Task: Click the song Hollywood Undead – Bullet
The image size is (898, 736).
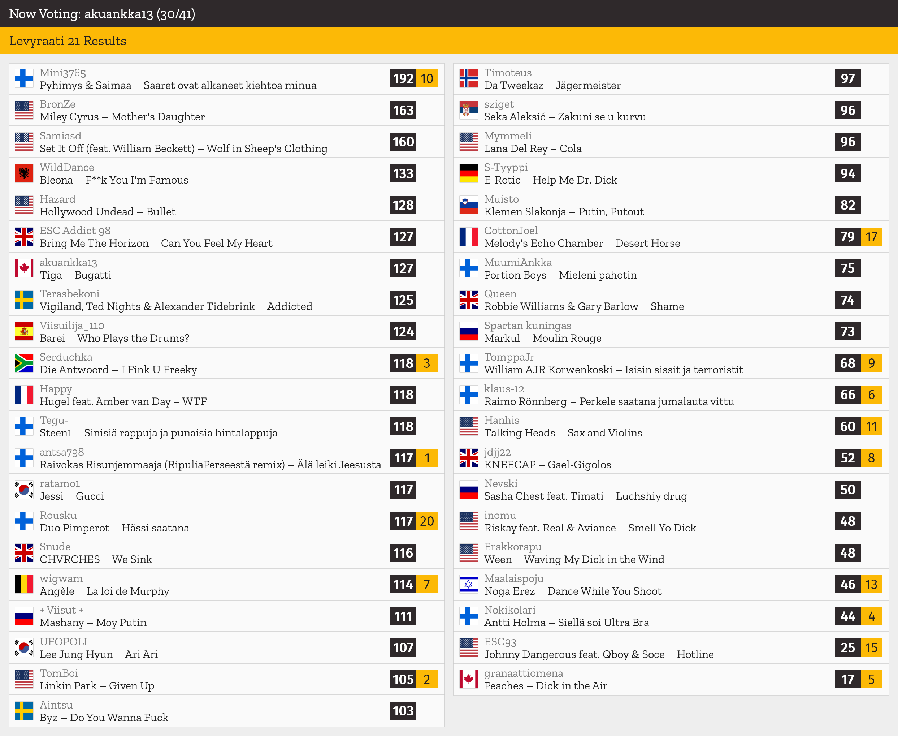Action: 108,212
